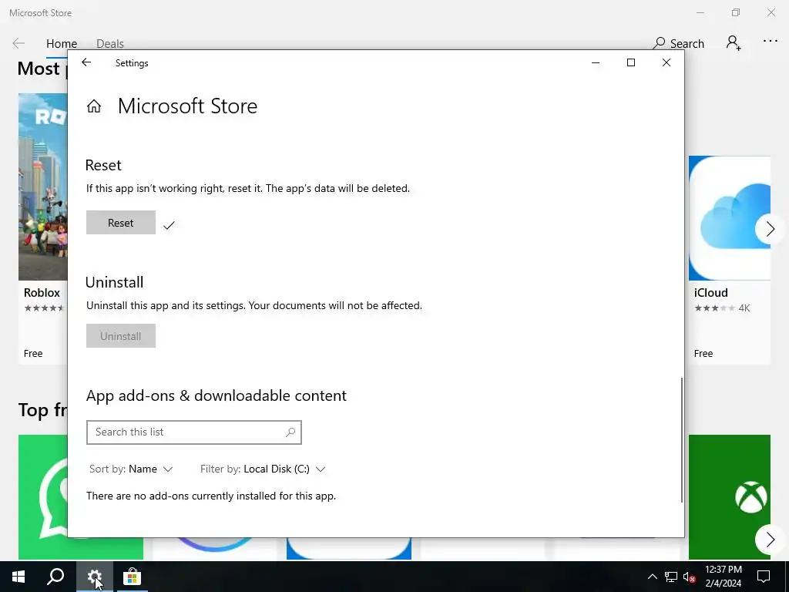Open the Xbox app tile in Microsoft Store

click(x=730, y=497)
